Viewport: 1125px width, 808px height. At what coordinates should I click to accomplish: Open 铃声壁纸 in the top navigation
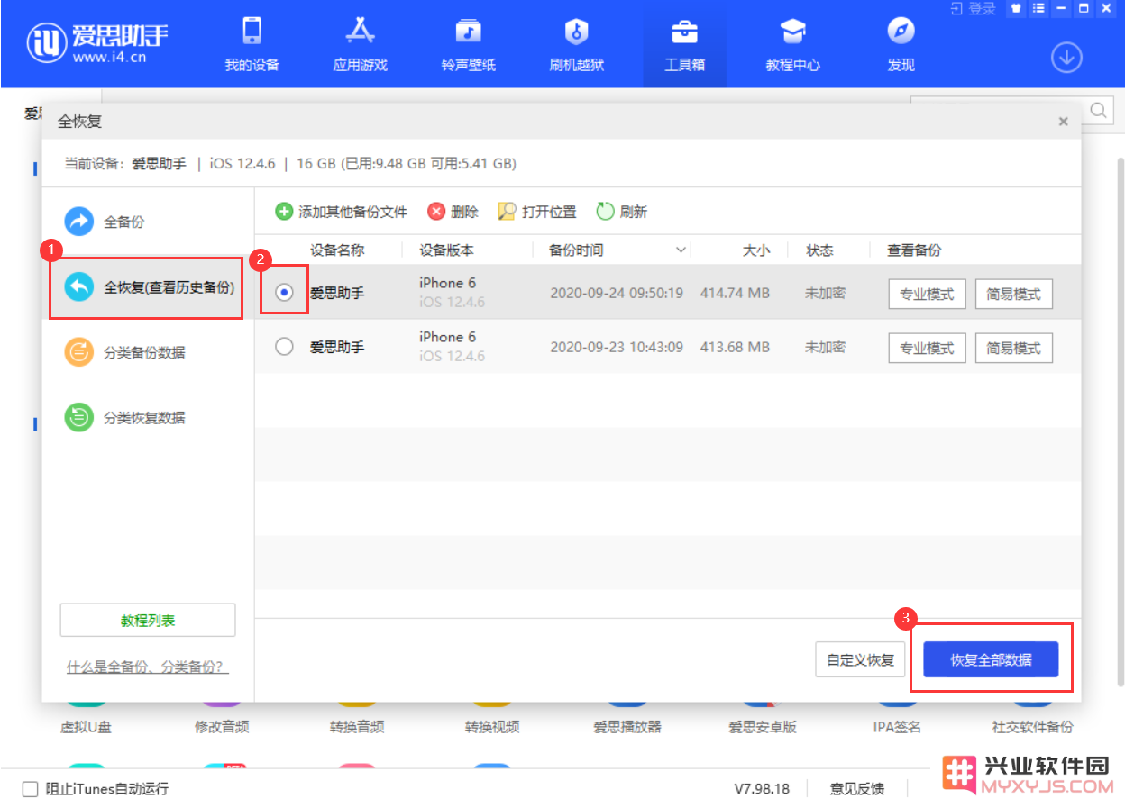click(468, 45)
